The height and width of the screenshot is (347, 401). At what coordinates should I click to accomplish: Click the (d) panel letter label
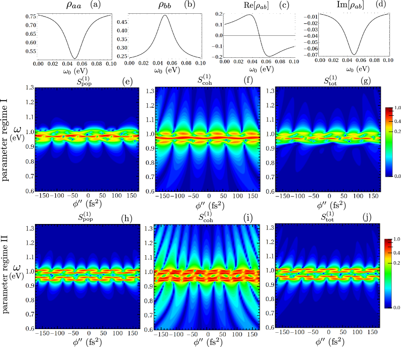(381, 4)
